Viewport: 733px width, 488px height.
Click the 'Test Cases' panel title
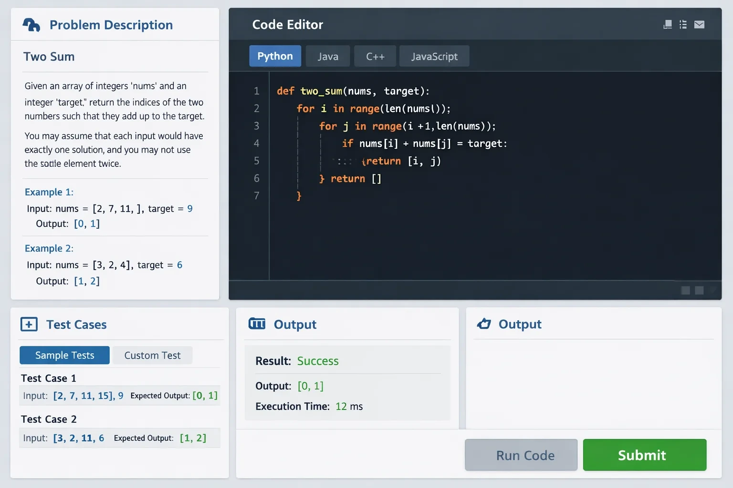click(76, 325)
